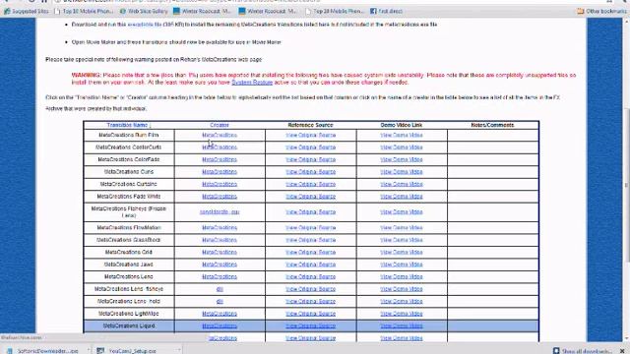Screen dimensions: 630x354
Task: Click the Notes/Comments column header
Action: (492, 125)
